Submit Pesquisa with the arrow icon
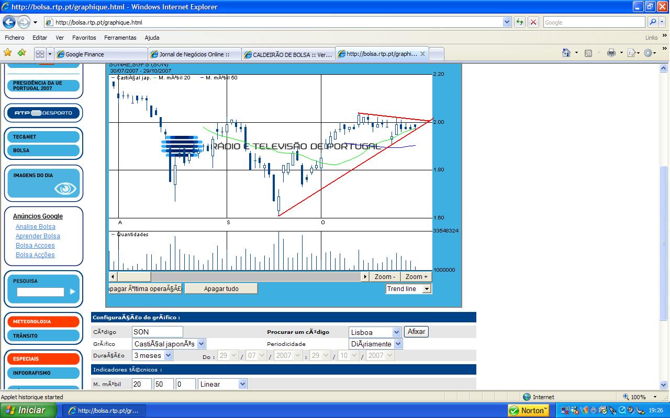 pyautogui.click(x=73, y=292)
